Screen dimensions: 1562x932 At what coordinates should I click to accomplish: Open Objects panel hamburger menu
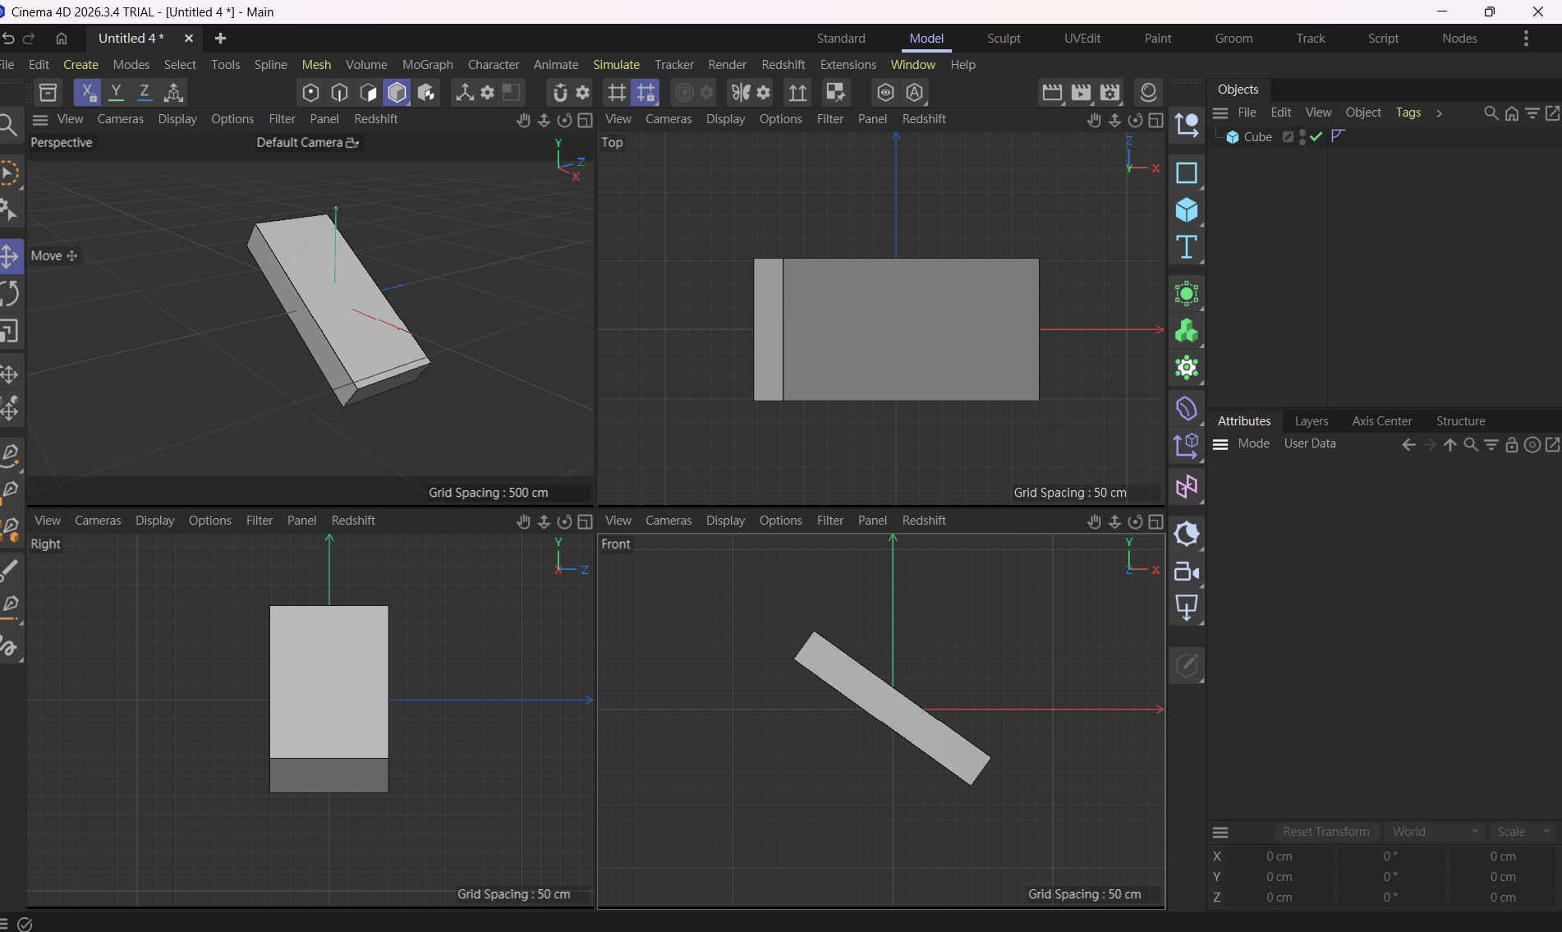coord(1220,113)
